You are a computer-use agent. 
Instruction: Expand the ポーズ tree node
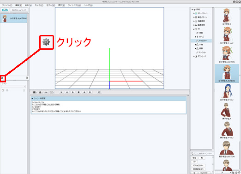pos(195,37)
